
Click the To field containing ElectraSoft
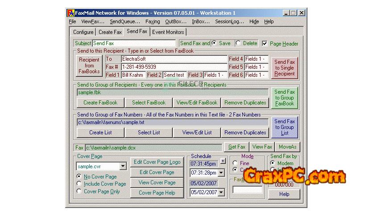coord(174,59)
